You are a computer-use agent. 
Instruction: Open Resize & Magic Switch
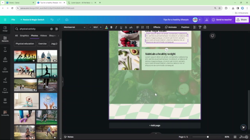[32, 20]
